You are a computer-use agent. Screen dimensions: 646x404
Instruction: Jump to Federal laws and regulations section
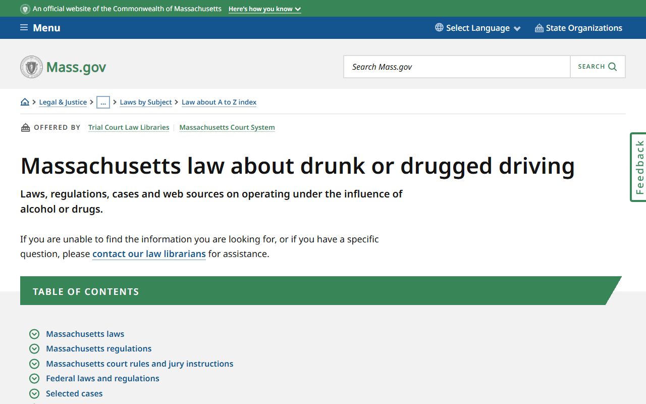point(102,378)
